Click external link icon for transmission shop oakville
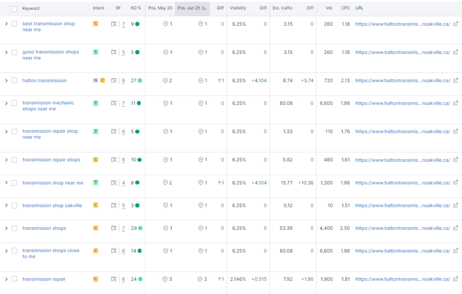 (x=456, y=205)
